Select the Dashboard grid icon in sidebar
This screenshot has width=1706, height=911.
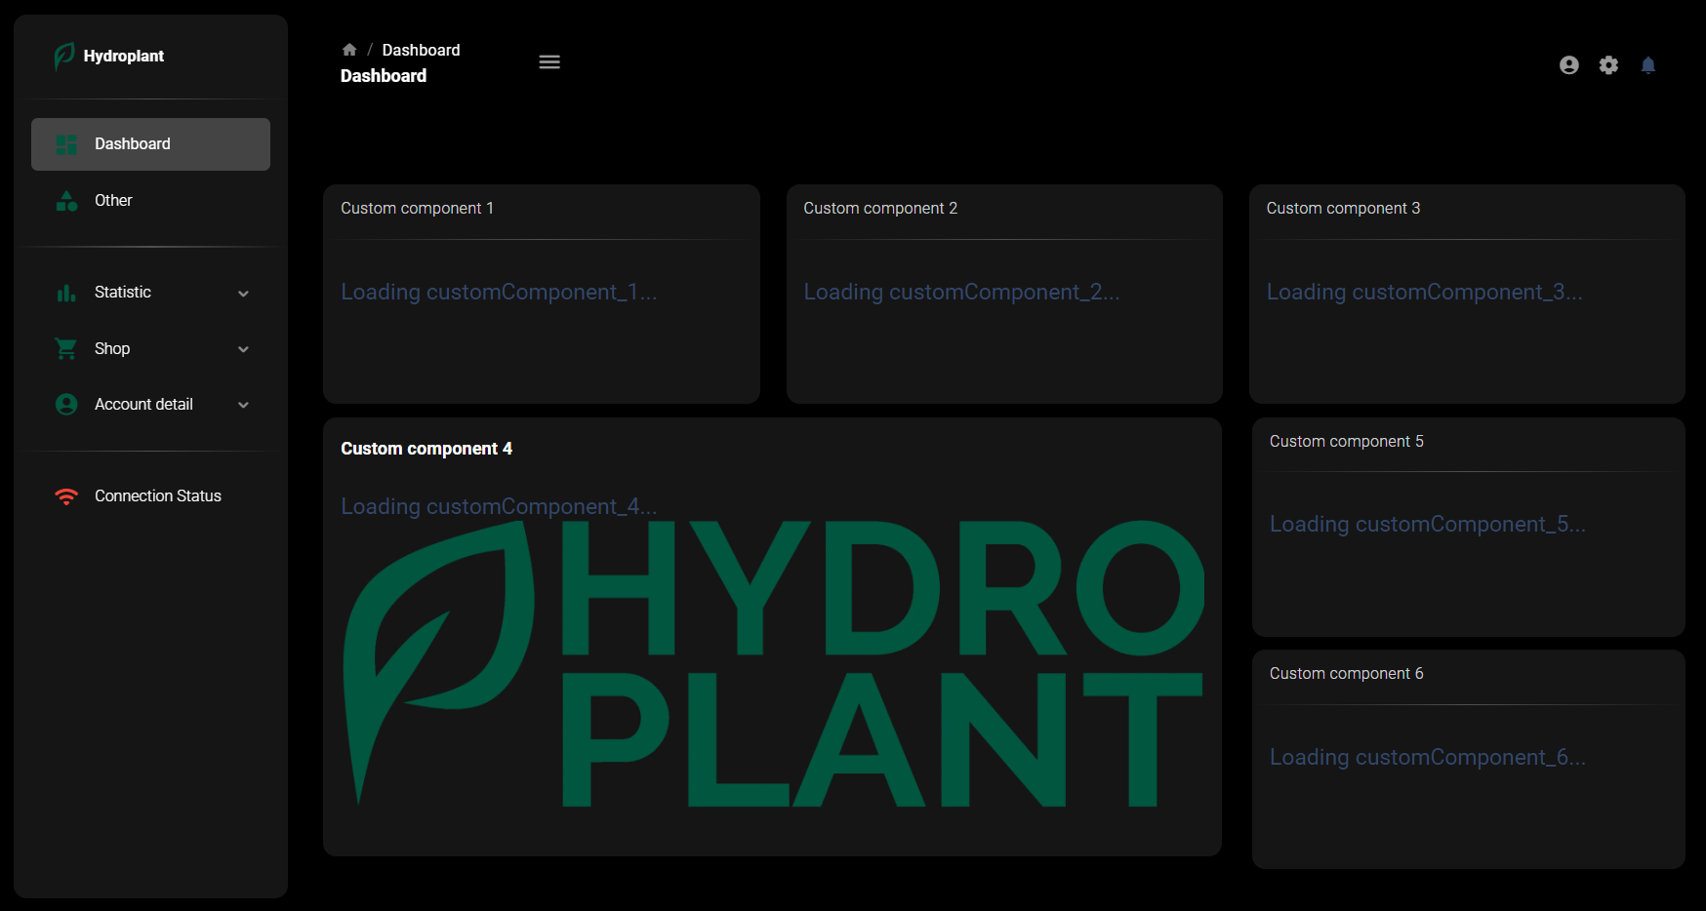pos(66,143)
